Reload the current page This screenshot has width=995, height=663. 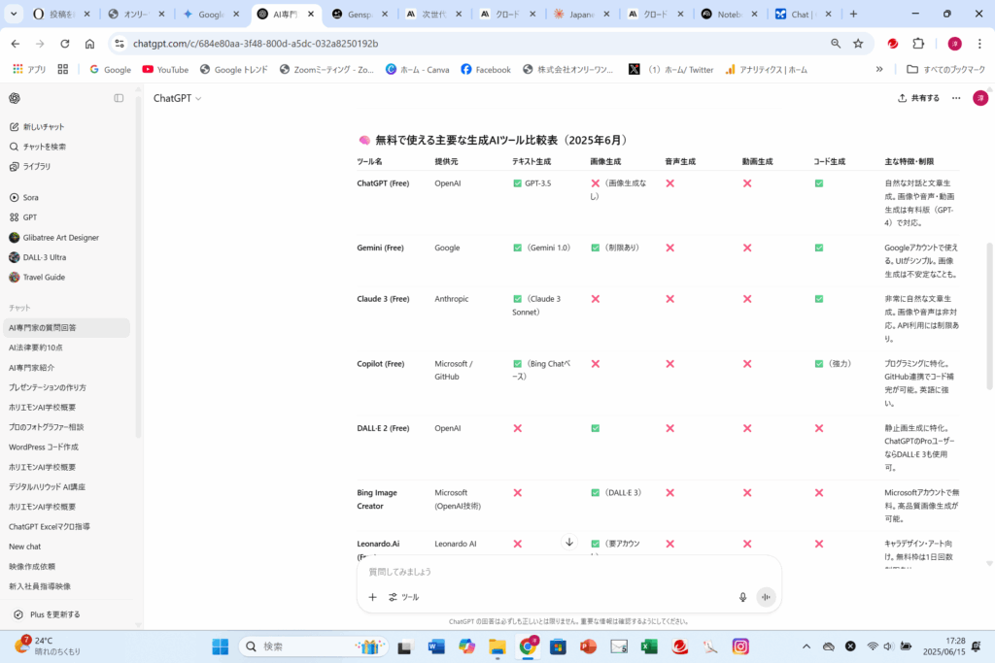65,44
